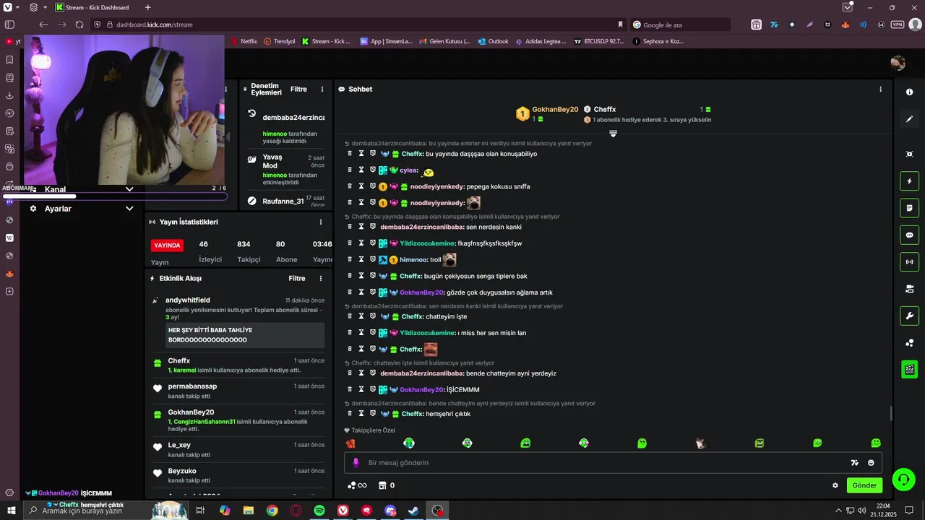Viewport: 925px width, 520px height.
Task: Open the Trendyol bookmark
Action: 280,41
